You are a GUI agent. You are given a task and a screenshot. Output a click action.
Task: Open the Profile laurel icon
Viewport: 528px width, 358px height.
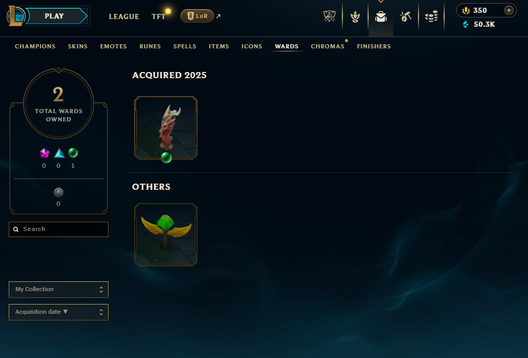point(355,16)
